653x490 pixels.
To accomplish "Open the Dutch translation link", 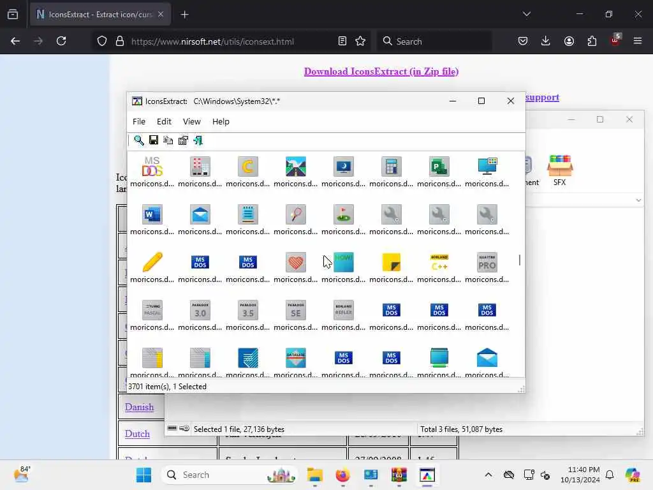I will (x=137, y=434).
